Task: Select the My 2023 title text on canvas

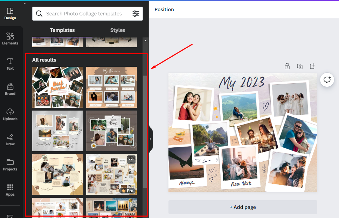Action: [242, 83]
